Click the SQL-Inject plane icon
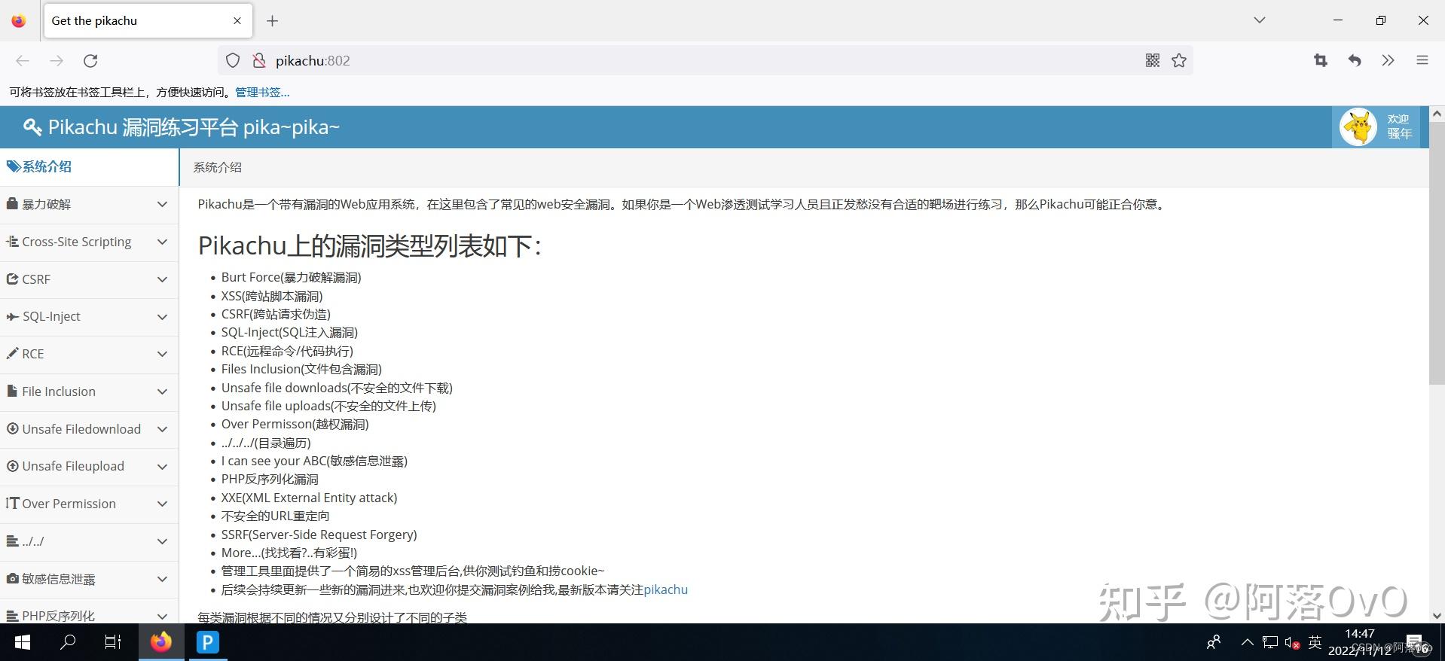 12,317
